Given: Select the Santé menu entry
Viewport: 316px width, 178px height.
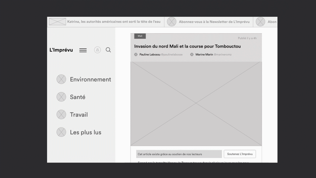Looking at the screenshot, I should [x=78, y=97].
